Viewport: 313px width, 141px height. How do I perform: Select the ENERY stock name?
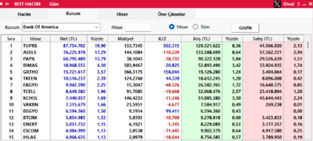(30, 124)
